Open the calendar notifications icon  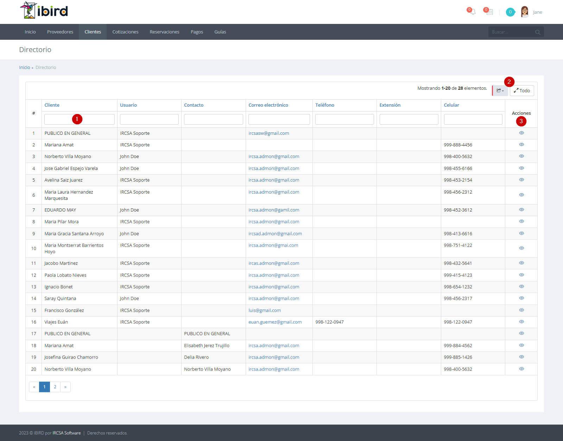pos(489,12)
